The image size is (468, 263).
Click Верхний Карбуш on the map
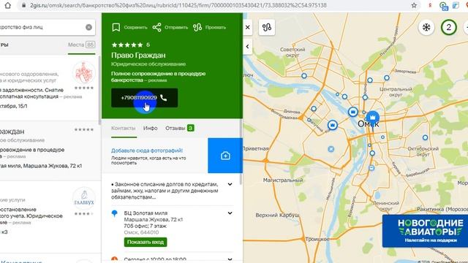click(x=277, y=215)
